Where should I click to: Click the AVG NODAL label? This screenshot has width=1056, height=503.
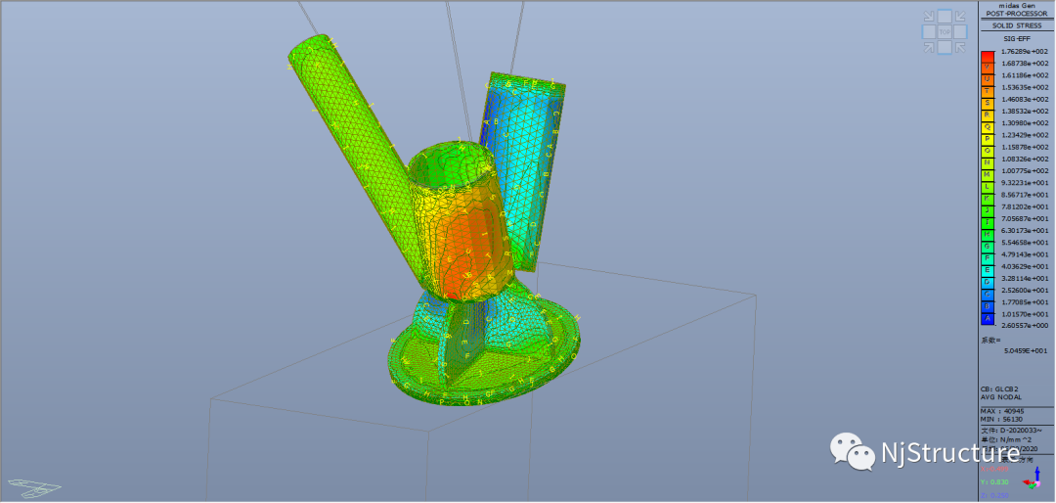tap(999, 397)
